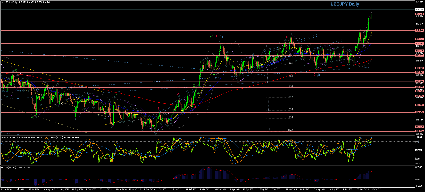Click the 112.870 price axis value
This screenshot has width=425, height=192.
tap(419, 24)
